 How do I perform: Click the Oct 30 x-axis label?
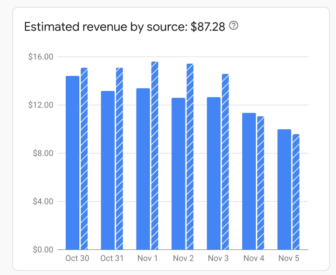(77, 258)
